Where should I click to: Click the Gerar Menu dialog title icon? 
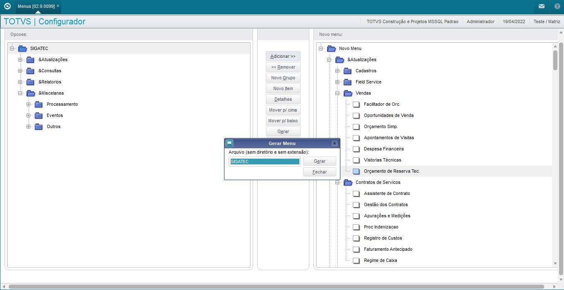(229, 143)
